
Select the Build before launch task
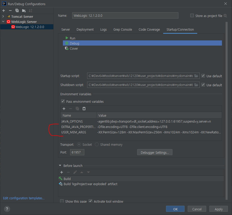(141, 179)
